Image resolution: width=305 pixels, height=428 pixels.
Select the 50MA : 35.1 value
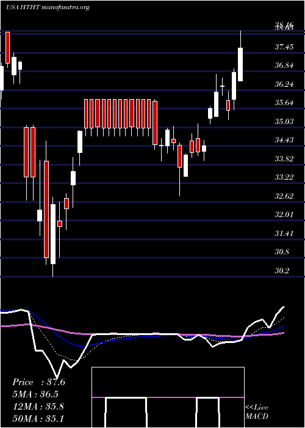tap(38, 418)
